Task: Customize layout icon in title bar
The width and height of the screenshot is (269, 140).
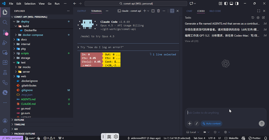Action: pyautogui.click(x=220, y=4)
